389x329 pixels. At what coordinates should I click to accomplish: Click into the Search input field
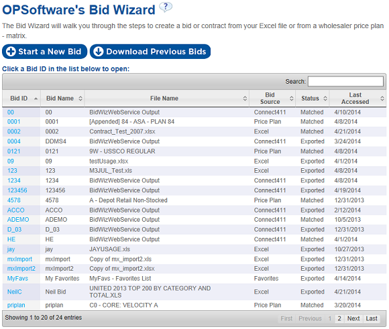(x=345, y=81)
